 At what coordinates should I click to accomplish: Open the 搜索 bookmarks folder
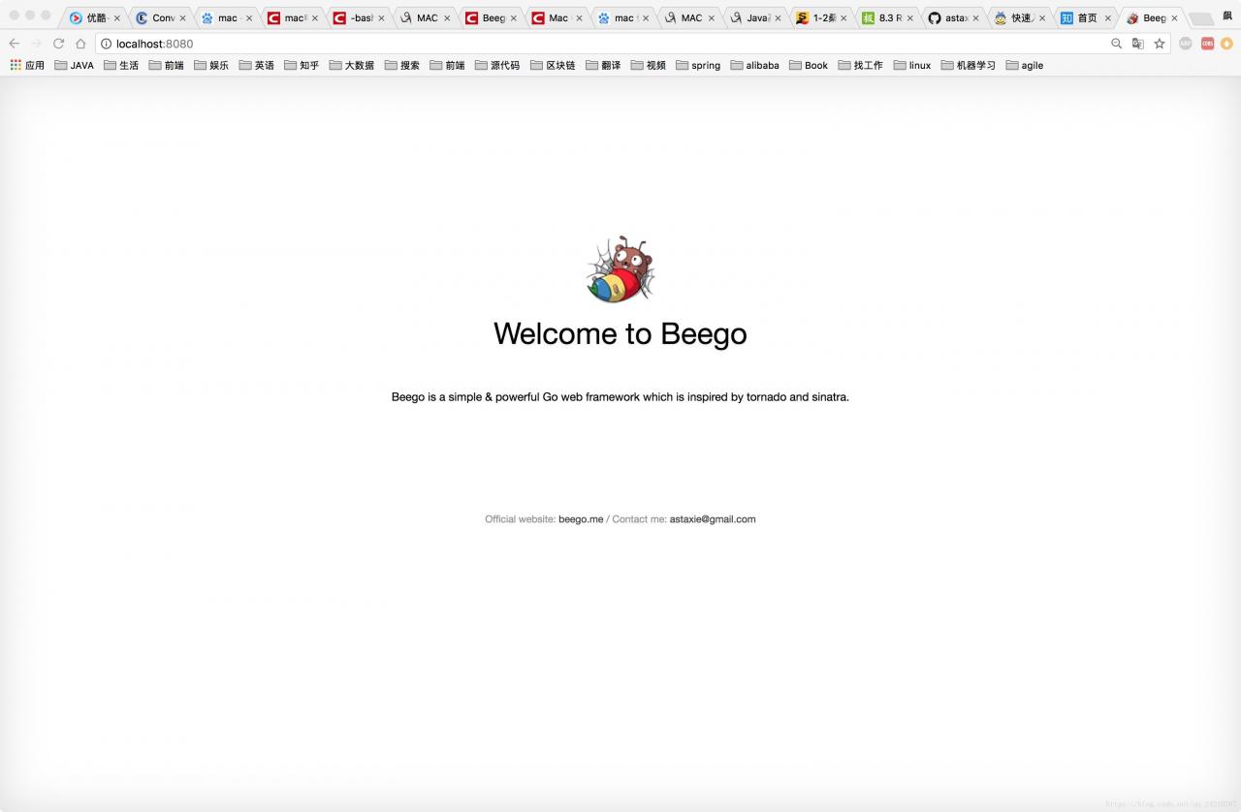tap(402, 65)
